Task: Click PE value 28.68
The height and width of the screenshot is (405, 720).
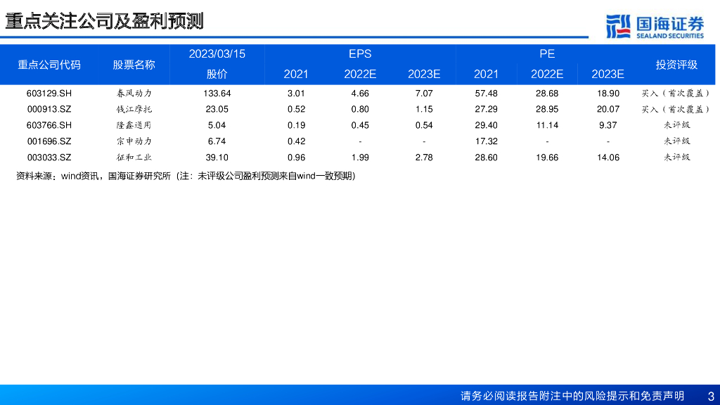Action: pos(547,94)
